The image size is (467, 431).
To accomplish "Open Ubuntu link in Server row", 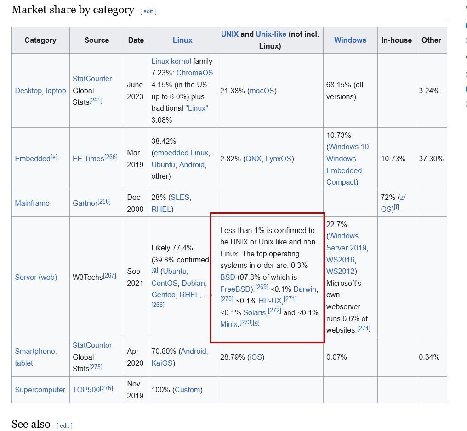I will [x=176, y=272].
